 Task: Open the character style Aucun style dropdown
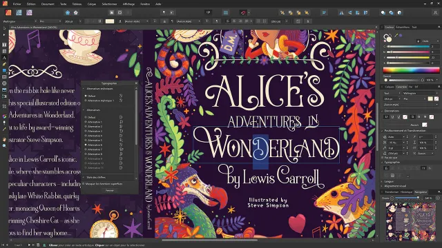click(x=136, y=21)
